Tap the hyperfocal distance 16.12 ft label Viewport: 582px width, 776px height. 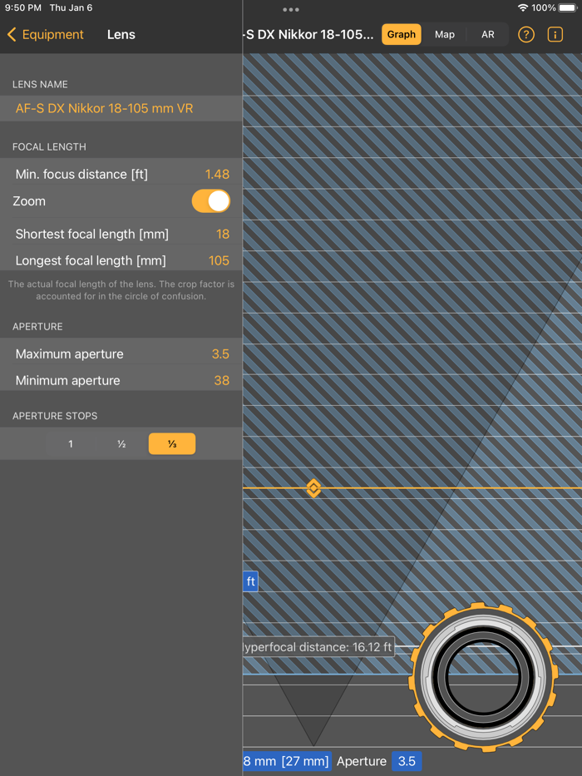pyautogui.click(x=318, y=647)
